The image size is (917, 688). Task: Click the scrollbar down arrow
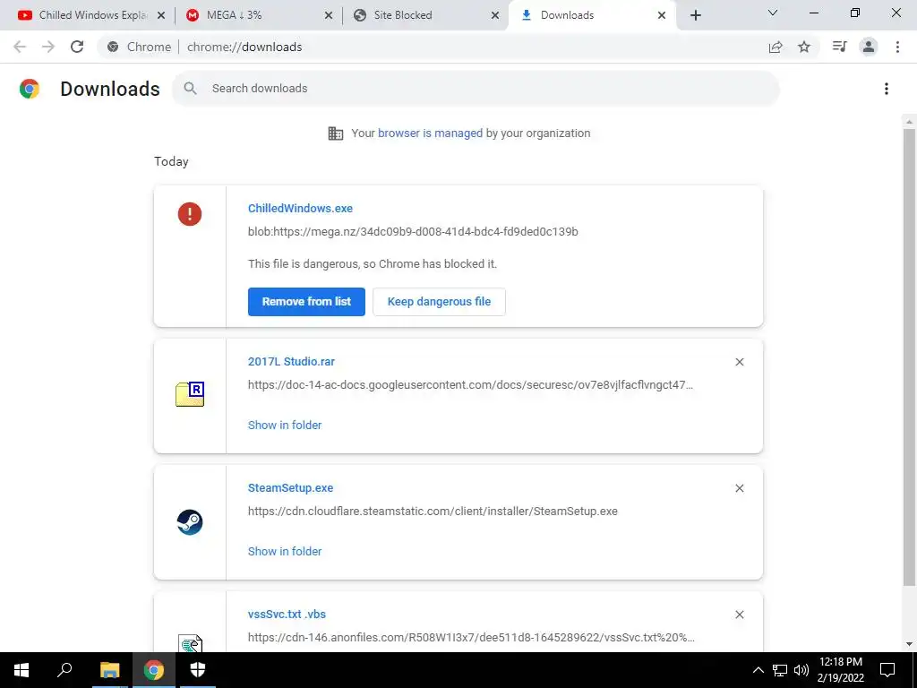click(x=909, y=645)
